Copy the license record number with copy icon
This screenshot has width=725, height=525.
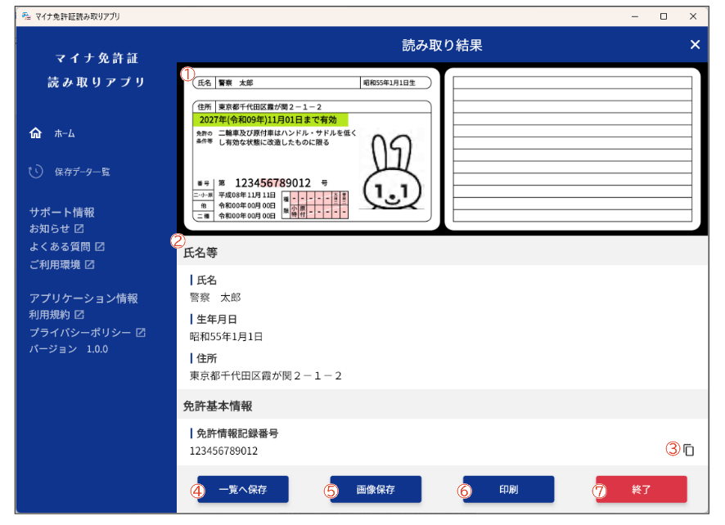click(689, 450)
